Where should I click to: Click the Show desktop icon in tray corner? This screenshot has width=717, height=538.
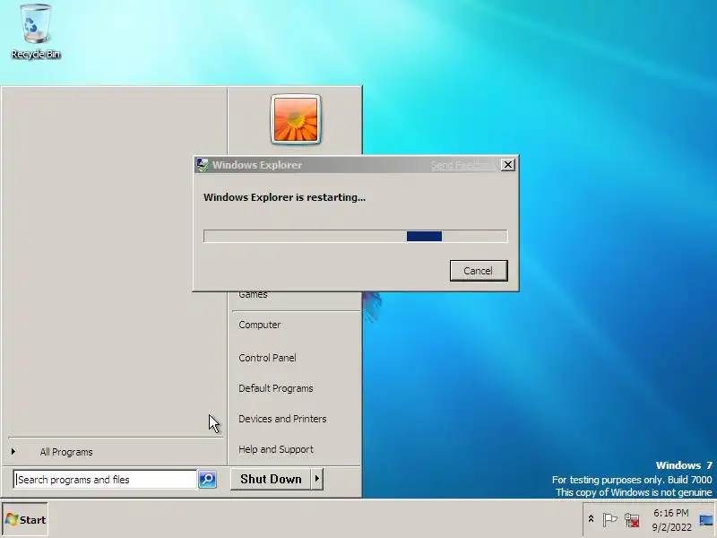pos(706,520)
